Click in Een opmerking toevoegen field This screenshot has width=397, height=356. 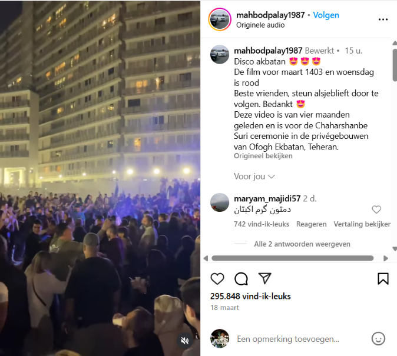pyautogui.click(x=288, y=339)
